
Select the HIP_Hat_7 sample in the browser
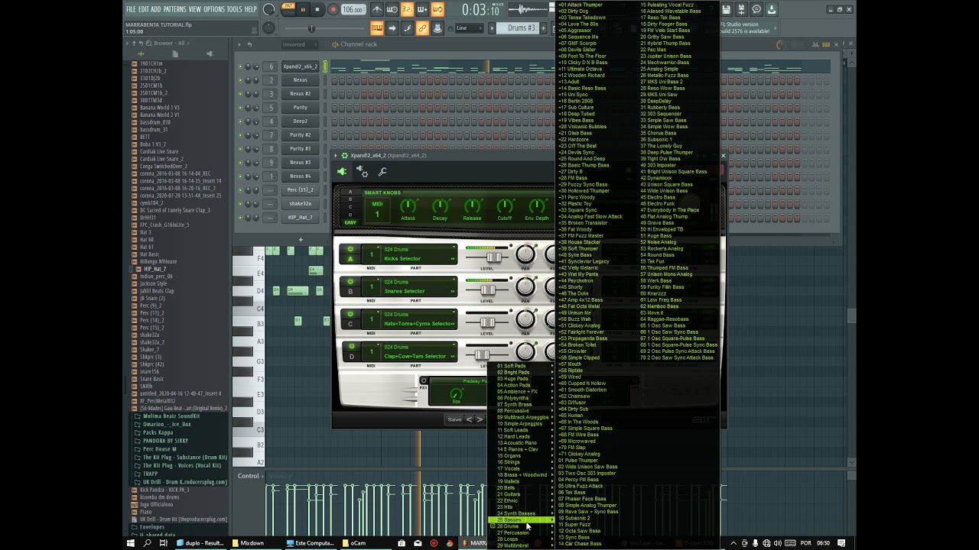click(155, 269)
